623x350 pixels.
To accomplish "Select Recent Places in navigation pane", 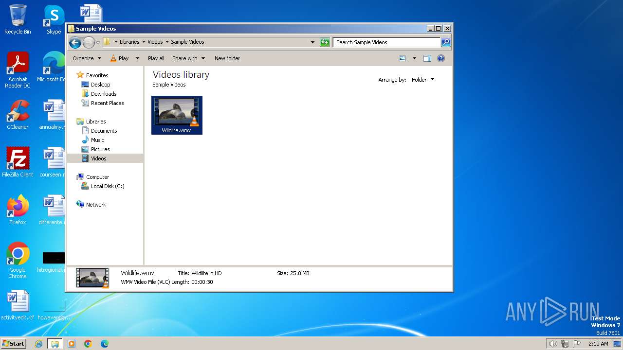I will click(x=107, y=103).
